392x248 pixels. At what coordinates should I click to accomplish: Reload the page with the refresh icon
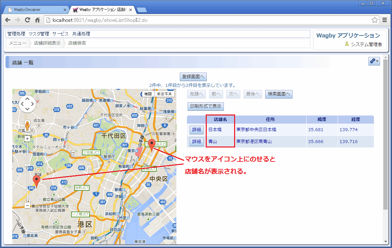tap(27, 20)
